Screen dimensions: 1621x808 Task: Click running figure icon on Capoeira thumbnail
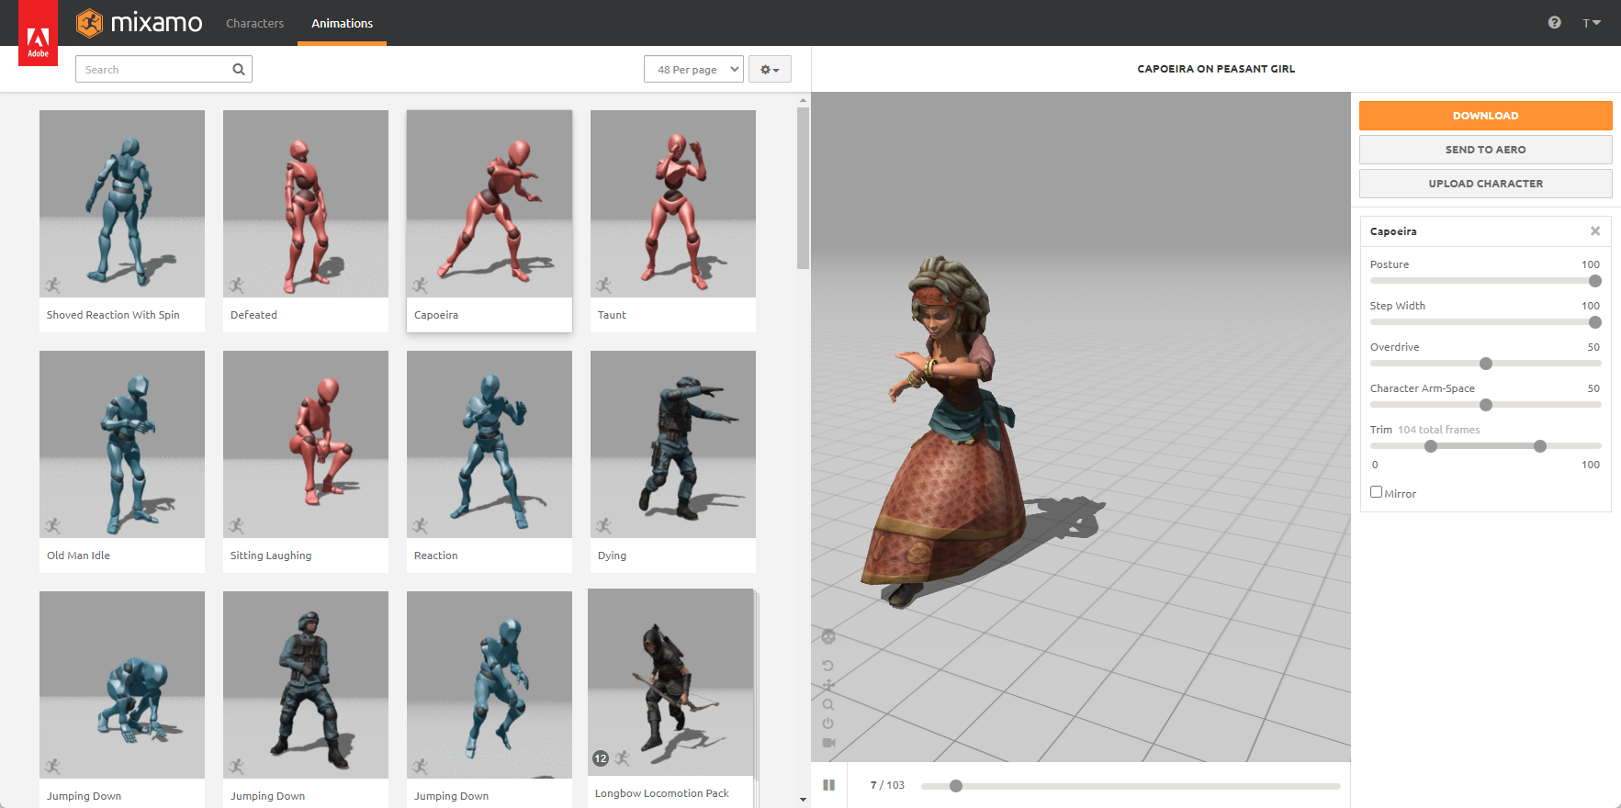click(x=420, y=285)
